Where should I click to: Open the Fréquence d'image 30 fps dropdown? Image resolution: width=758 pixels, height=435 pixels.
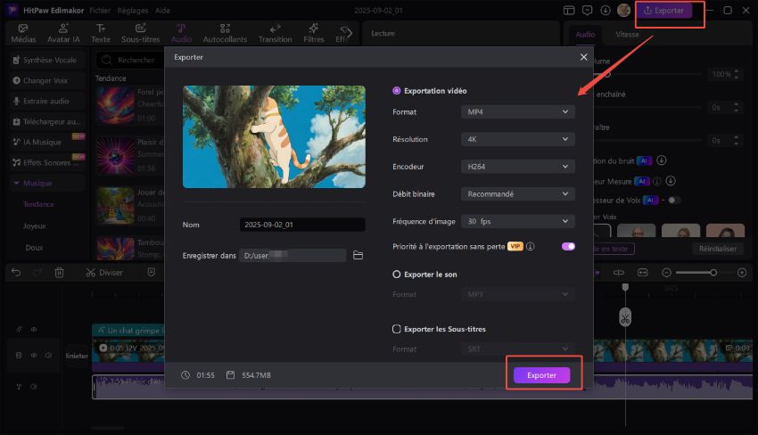518,221
